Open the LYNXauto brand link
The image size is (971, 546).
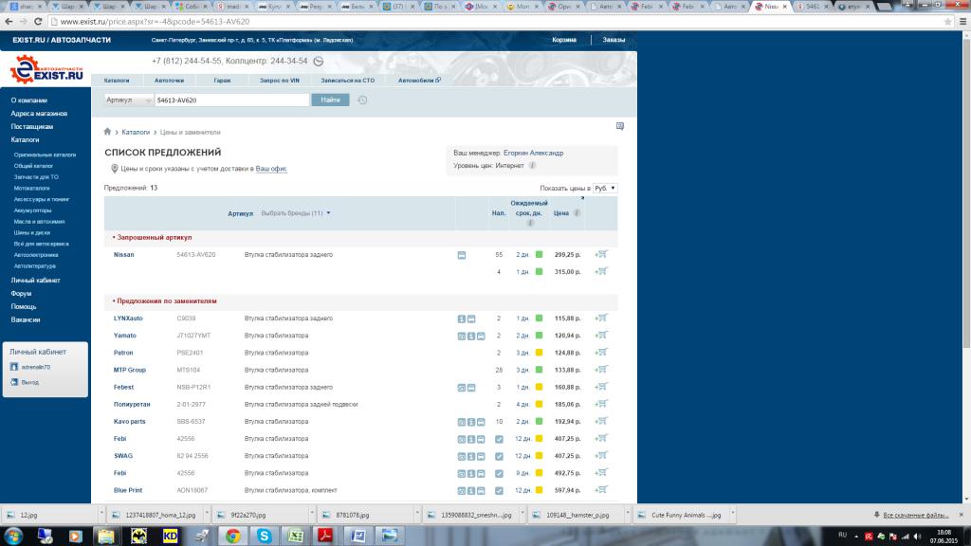point(128,318)
